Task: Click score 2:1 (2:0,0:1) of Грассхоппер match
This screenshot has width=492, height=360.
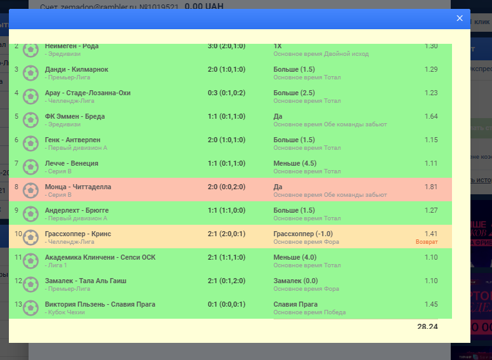Action: pos(227,234)
